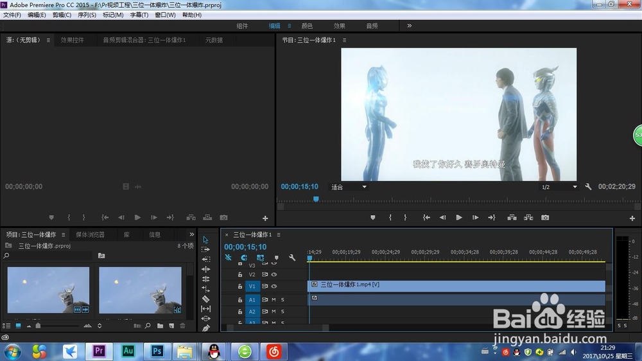Expand workspace overflow chevron
This screenshot has width=642, height=361.
pos(409,26)
